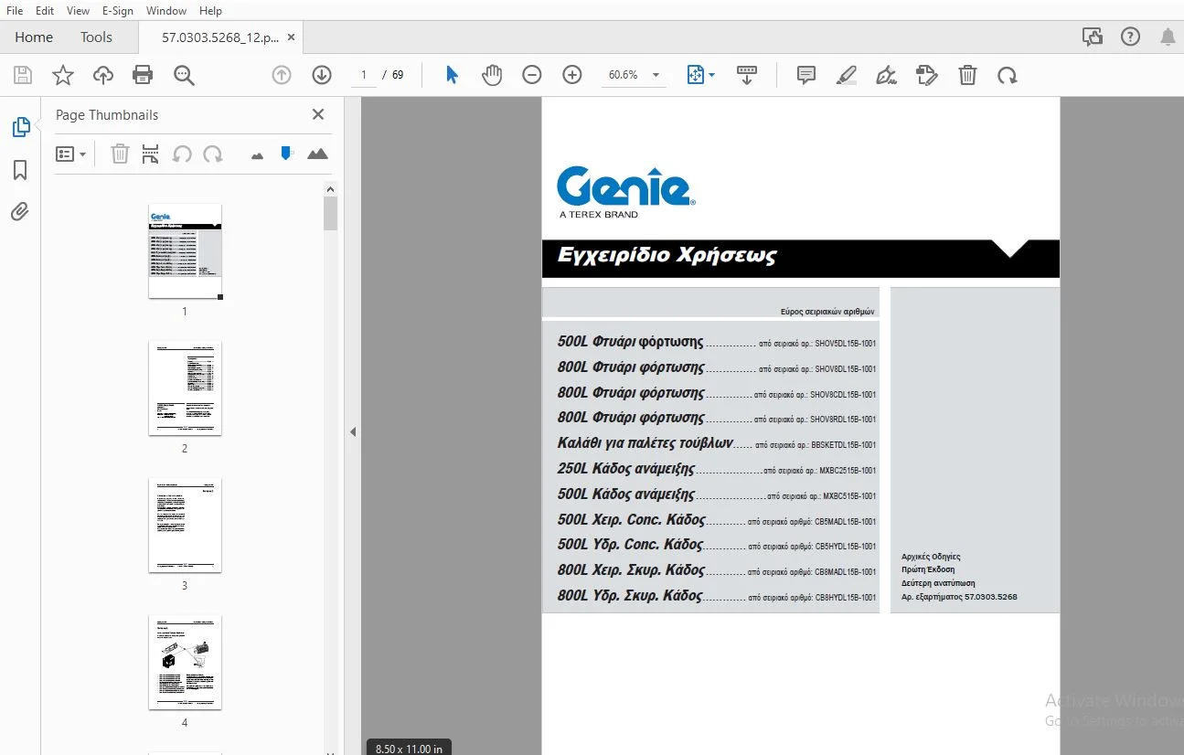Open the Attachments paperclip panel
This screenshot has width=1184, height=755.
pyautogui.click(x=20, y=212)
